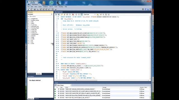This screenshot has height=100, width=179.
Task: Click the create new table icon
Action: point(41,9)
